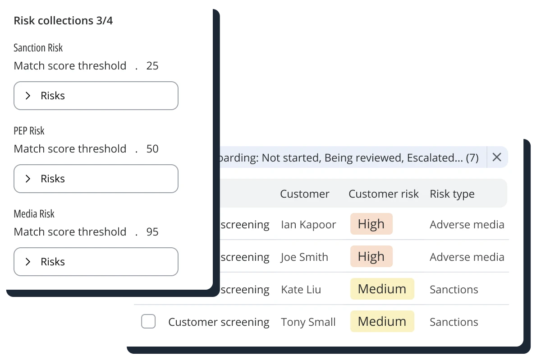Open customer Kate Liu
The image size is (541, 361).
[x=301, y=290]
